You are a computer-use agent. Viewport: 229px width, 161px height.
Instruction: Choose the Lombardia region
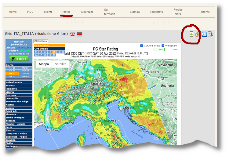[x=19, y=98]
